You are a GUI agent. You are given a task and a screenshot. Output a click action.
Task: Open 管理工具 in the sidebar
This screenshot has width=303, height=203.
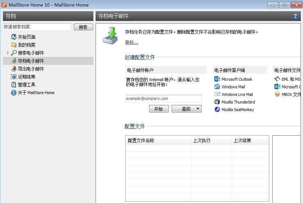pyautogui.click(x=27, y=85)
